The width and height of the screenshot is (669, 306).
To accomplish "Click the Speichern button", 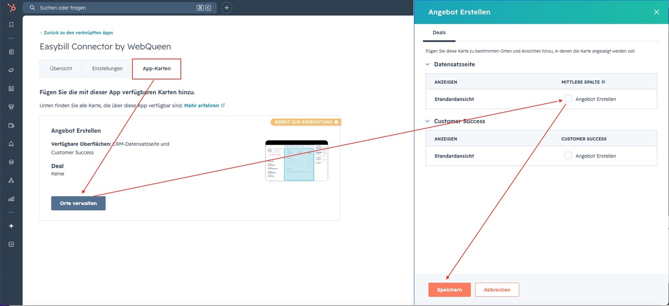I will (x=449, y=290).
